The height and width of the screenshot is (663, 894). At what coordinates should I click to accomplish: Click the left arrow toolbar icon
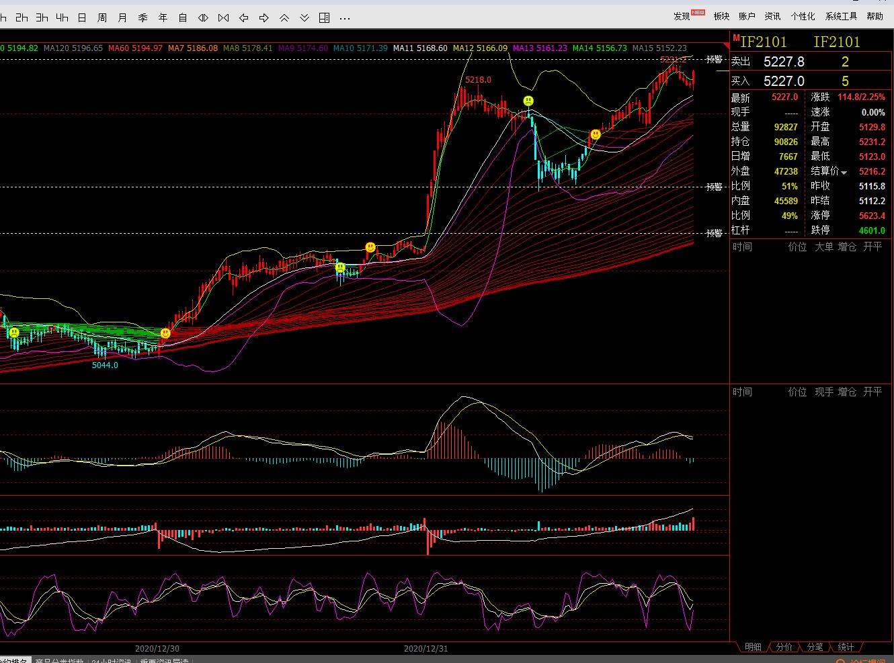click(x=244, y=17)
